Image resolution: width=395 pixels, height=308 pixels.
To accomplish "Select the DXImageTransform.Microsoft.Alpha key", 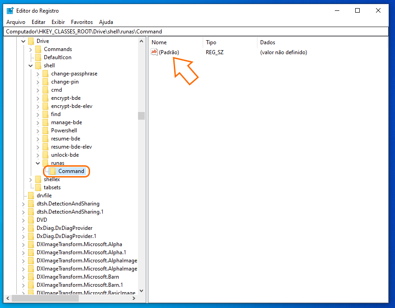I will point(79,244).
